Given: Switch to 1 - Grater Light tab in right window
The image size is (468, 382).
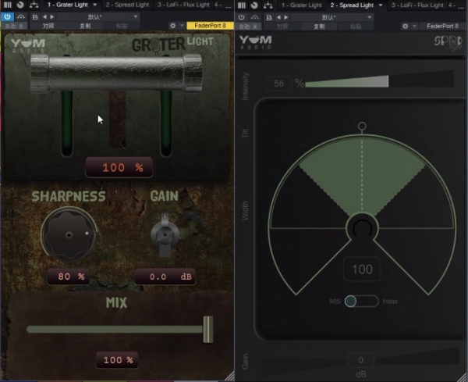Looking at the screenshot, I should pyautogui.click(x=302, y=5).
